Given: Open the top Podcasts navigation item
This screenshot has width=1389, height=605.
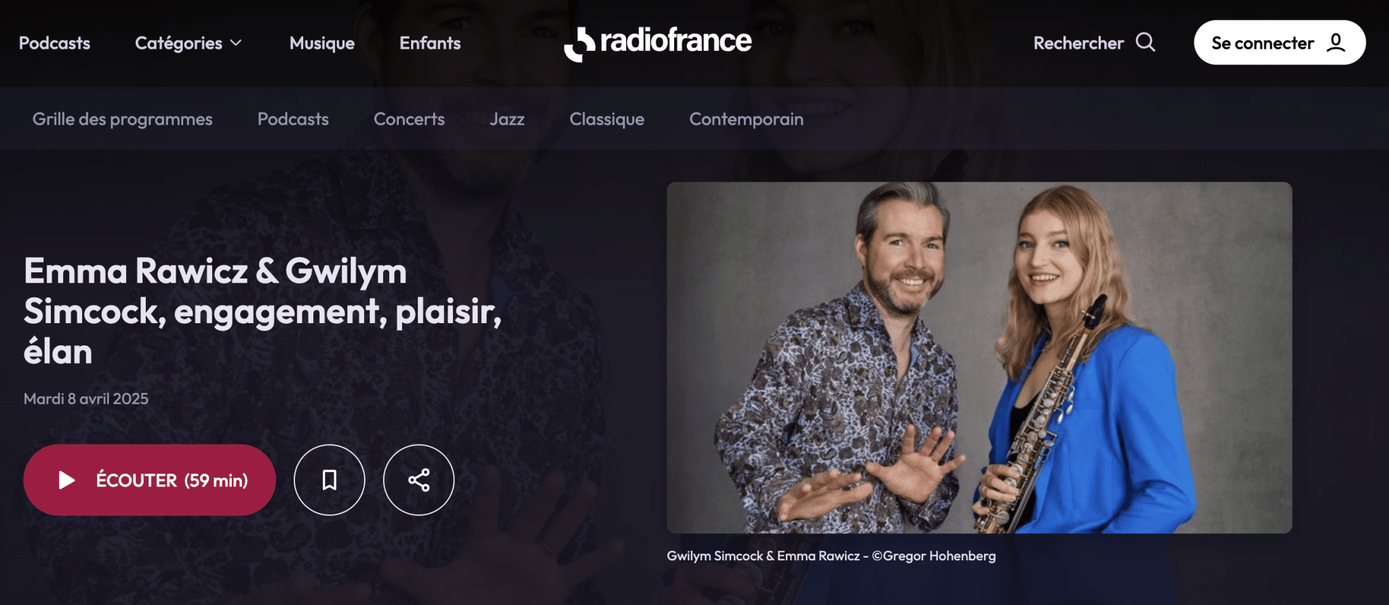Looking at the screenshot, I should point(54,43).
